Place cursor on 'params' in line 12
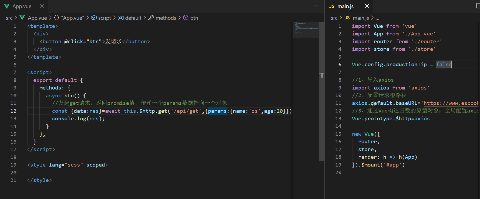The image size is (480, 199). pos(217,111)
